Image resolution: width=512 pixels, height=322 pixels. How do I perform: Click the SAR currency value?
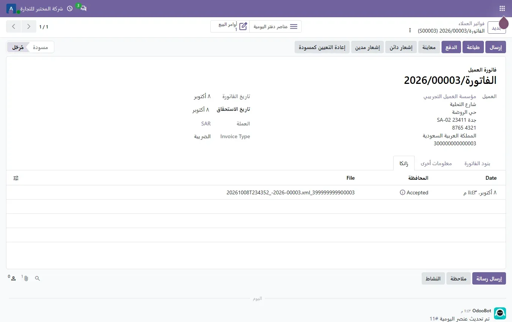point(206,124)
